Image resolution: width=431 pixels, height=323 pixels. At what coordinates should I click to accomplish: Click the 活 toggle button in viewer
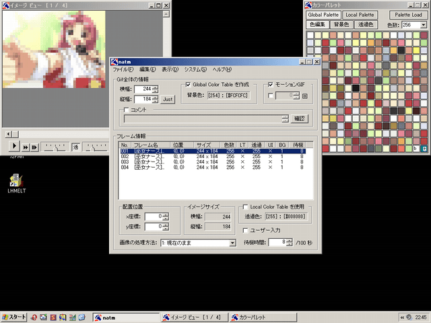coord(75,147)
